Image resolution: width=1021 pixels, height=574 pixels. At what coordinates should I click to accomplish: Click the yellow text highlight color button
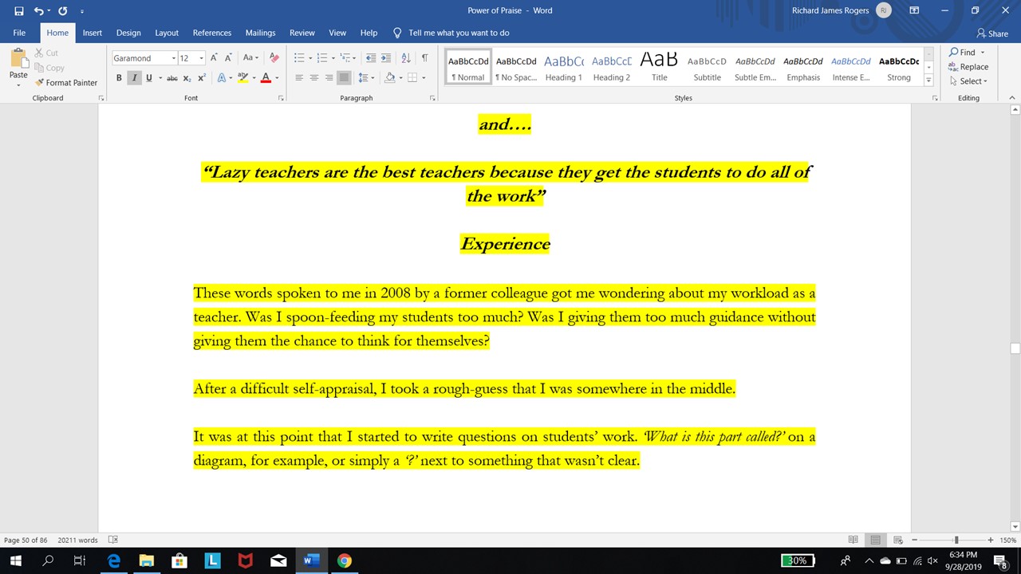[x=242, y=78]
